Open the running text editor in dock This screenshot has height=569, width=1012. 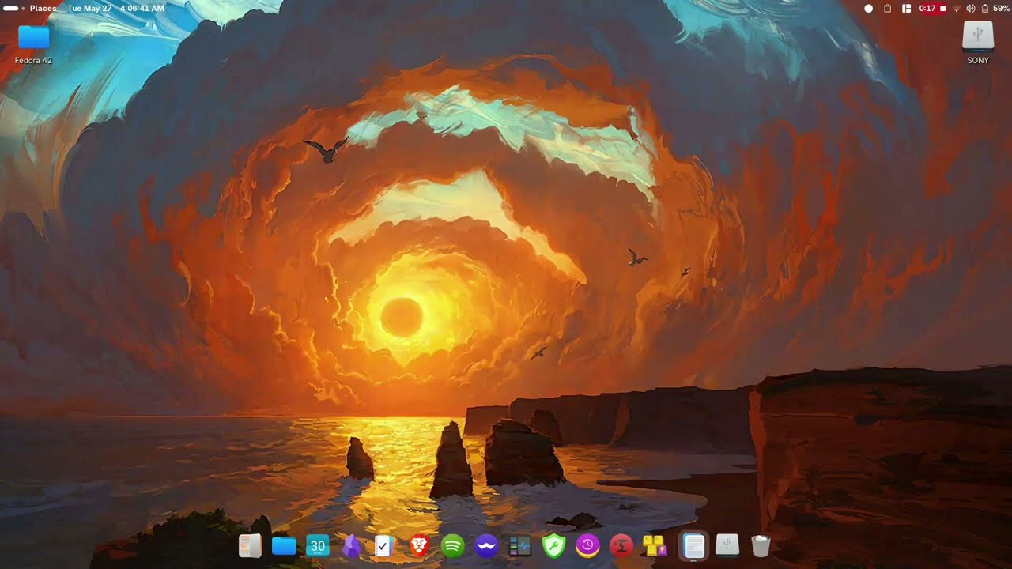coord(693,545)
